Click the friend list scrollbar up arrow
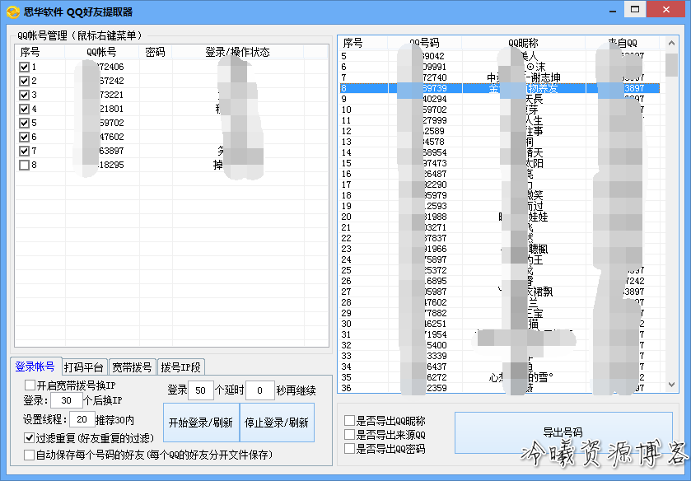Viewport: 691px width, 481px height. tap(671, 43)
